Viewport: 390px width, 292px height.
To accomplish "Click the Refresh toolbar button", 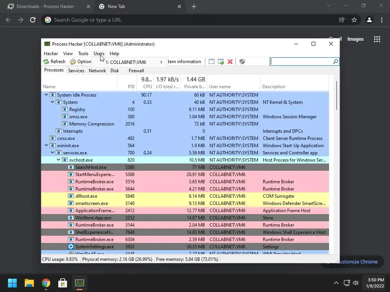I will tap(54, 62).
